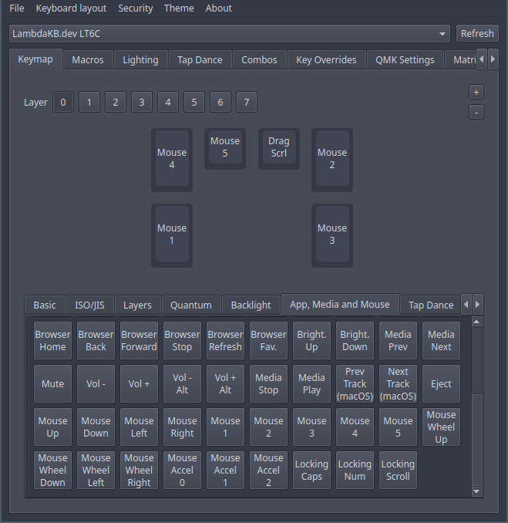Select layer 4

(168, 102)
